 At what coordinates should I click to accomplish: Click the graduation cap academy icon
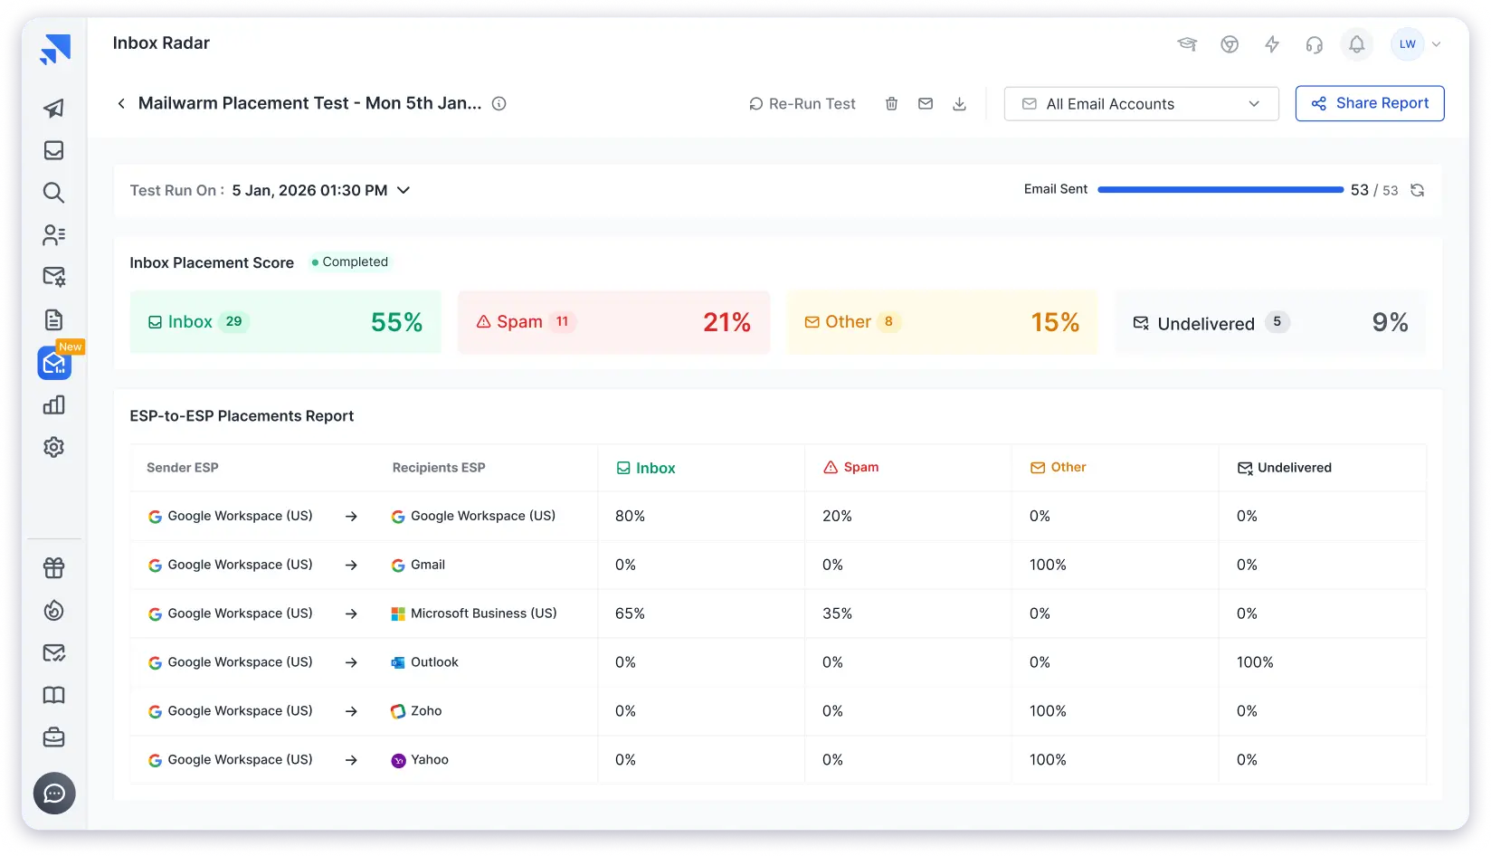(1188, 43)
